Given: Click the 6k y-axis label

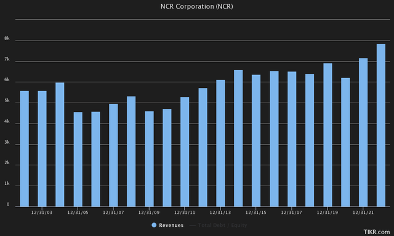Looking at the screenshot, I should pyautogui.click(x=7, y=80).
